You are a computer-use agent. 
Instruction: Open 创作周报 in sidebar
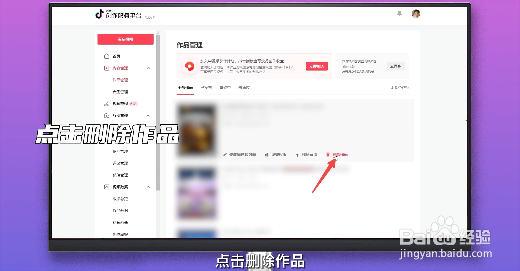[x=120, y=235]
